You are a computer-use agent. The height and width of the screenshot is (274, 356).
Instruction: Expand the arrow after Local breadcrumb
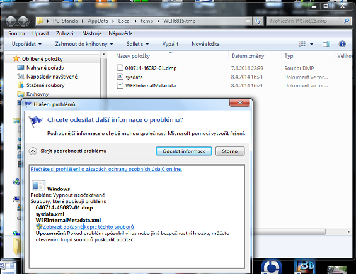[135, 21]
